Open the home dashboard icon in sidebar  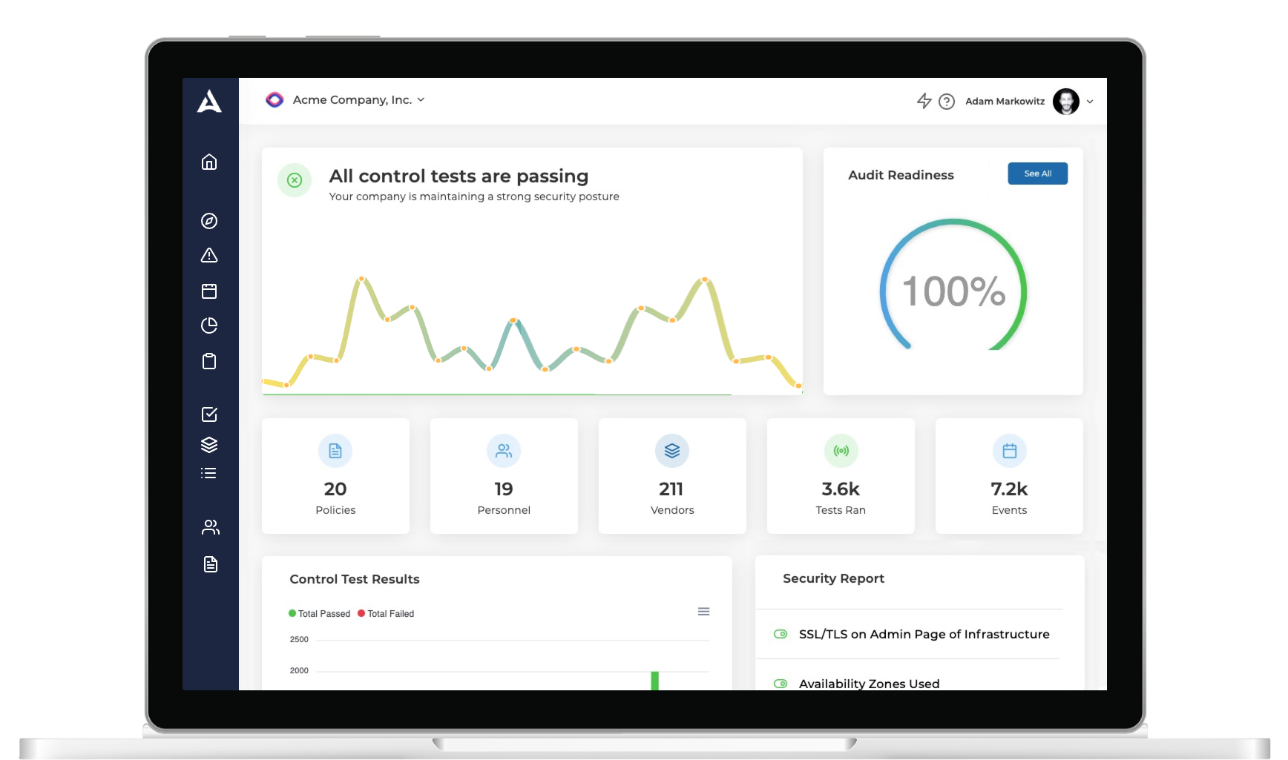[209, 162]
